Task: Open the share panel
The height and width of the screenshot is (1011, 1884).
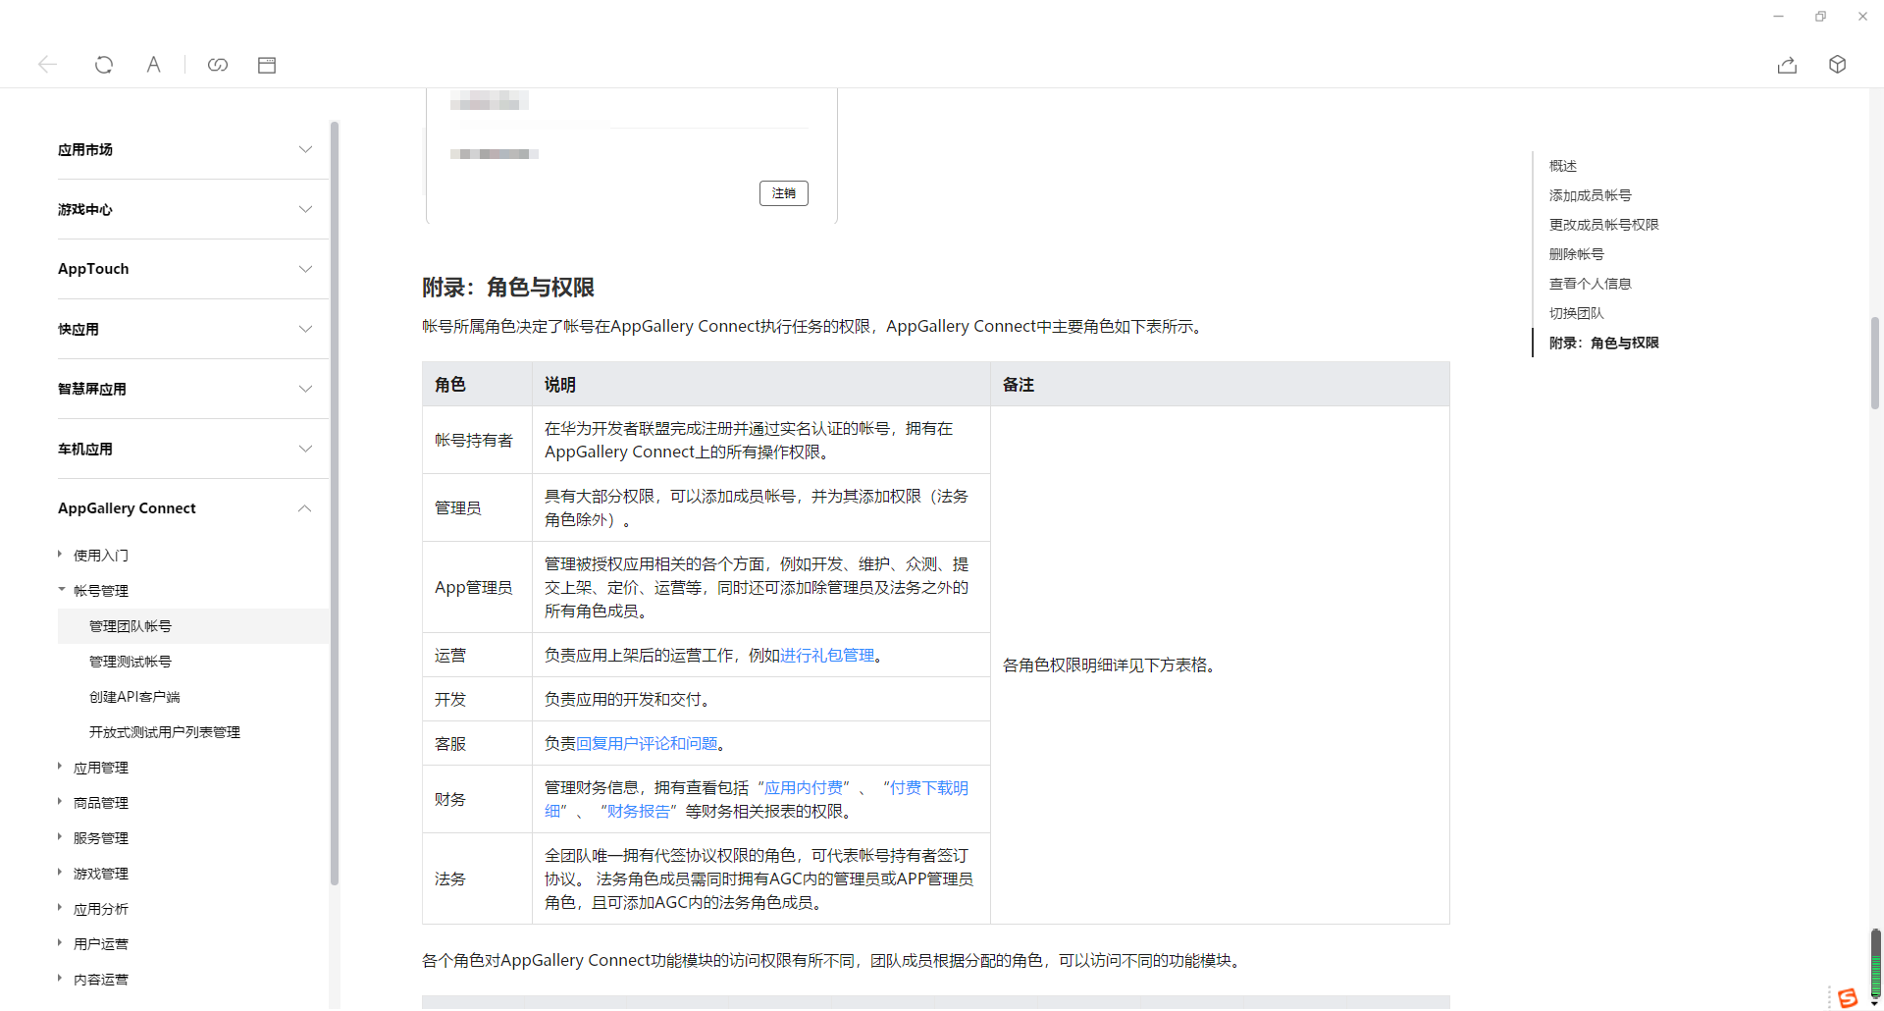Action: (1787, 64)
